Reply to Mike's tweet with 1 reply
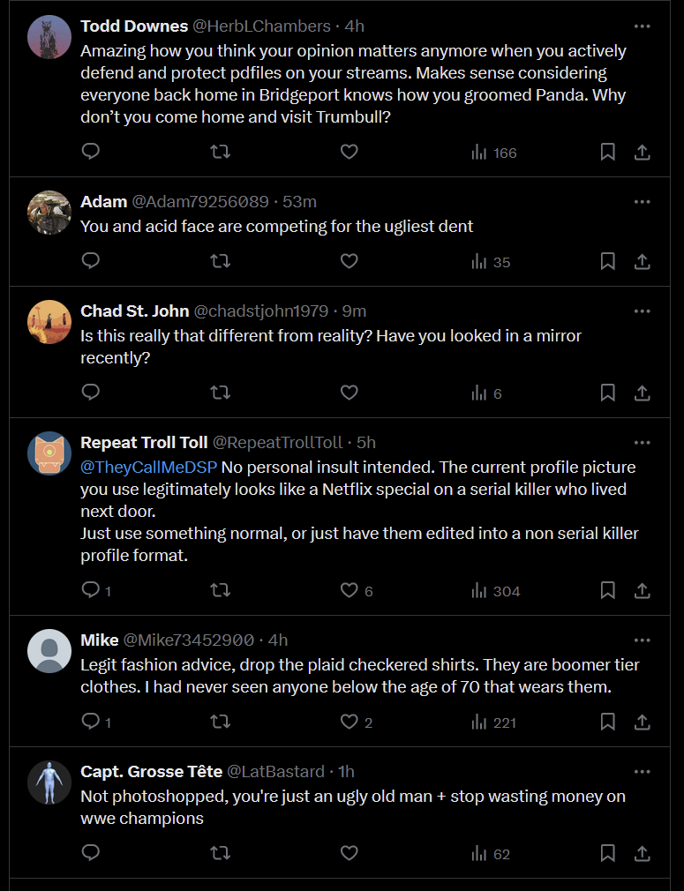684x891 pixels. (97, 722)
